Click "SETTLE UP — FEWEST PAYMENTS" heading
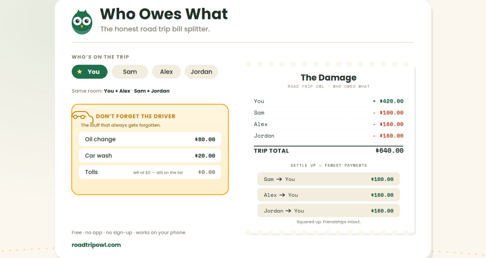 329,165
